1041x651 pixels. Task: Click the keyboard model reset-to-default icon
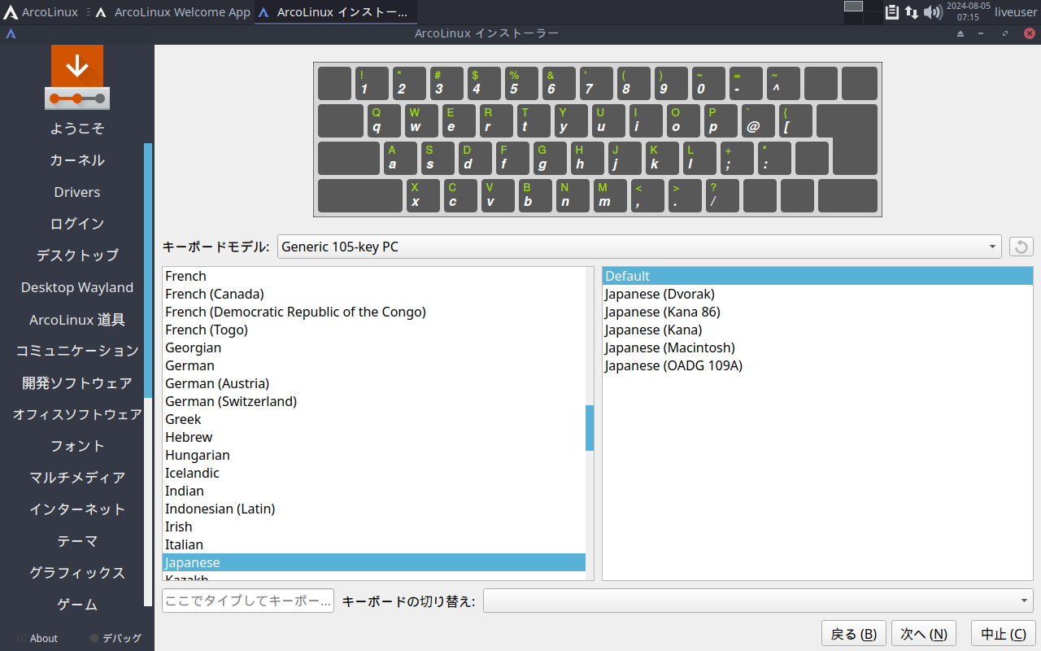coord(1021,247)
